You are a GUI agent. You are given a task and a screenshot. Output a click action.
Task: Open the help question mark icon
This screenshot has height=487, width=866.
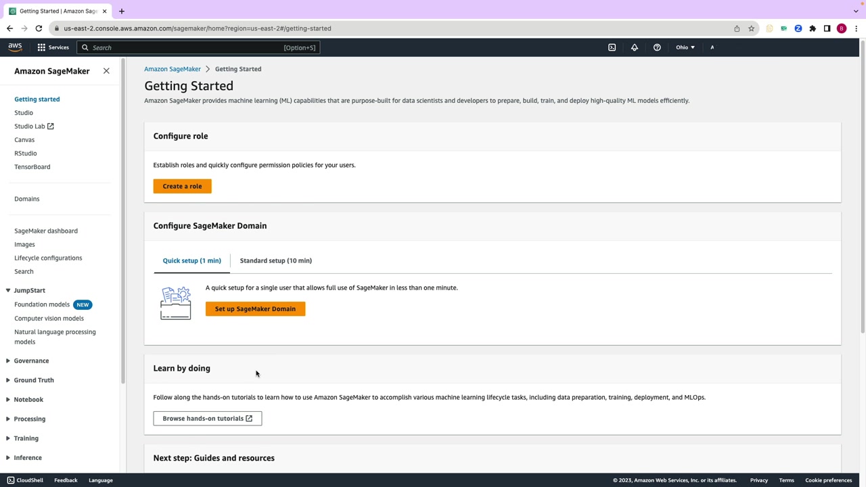[x=657, y=47]
